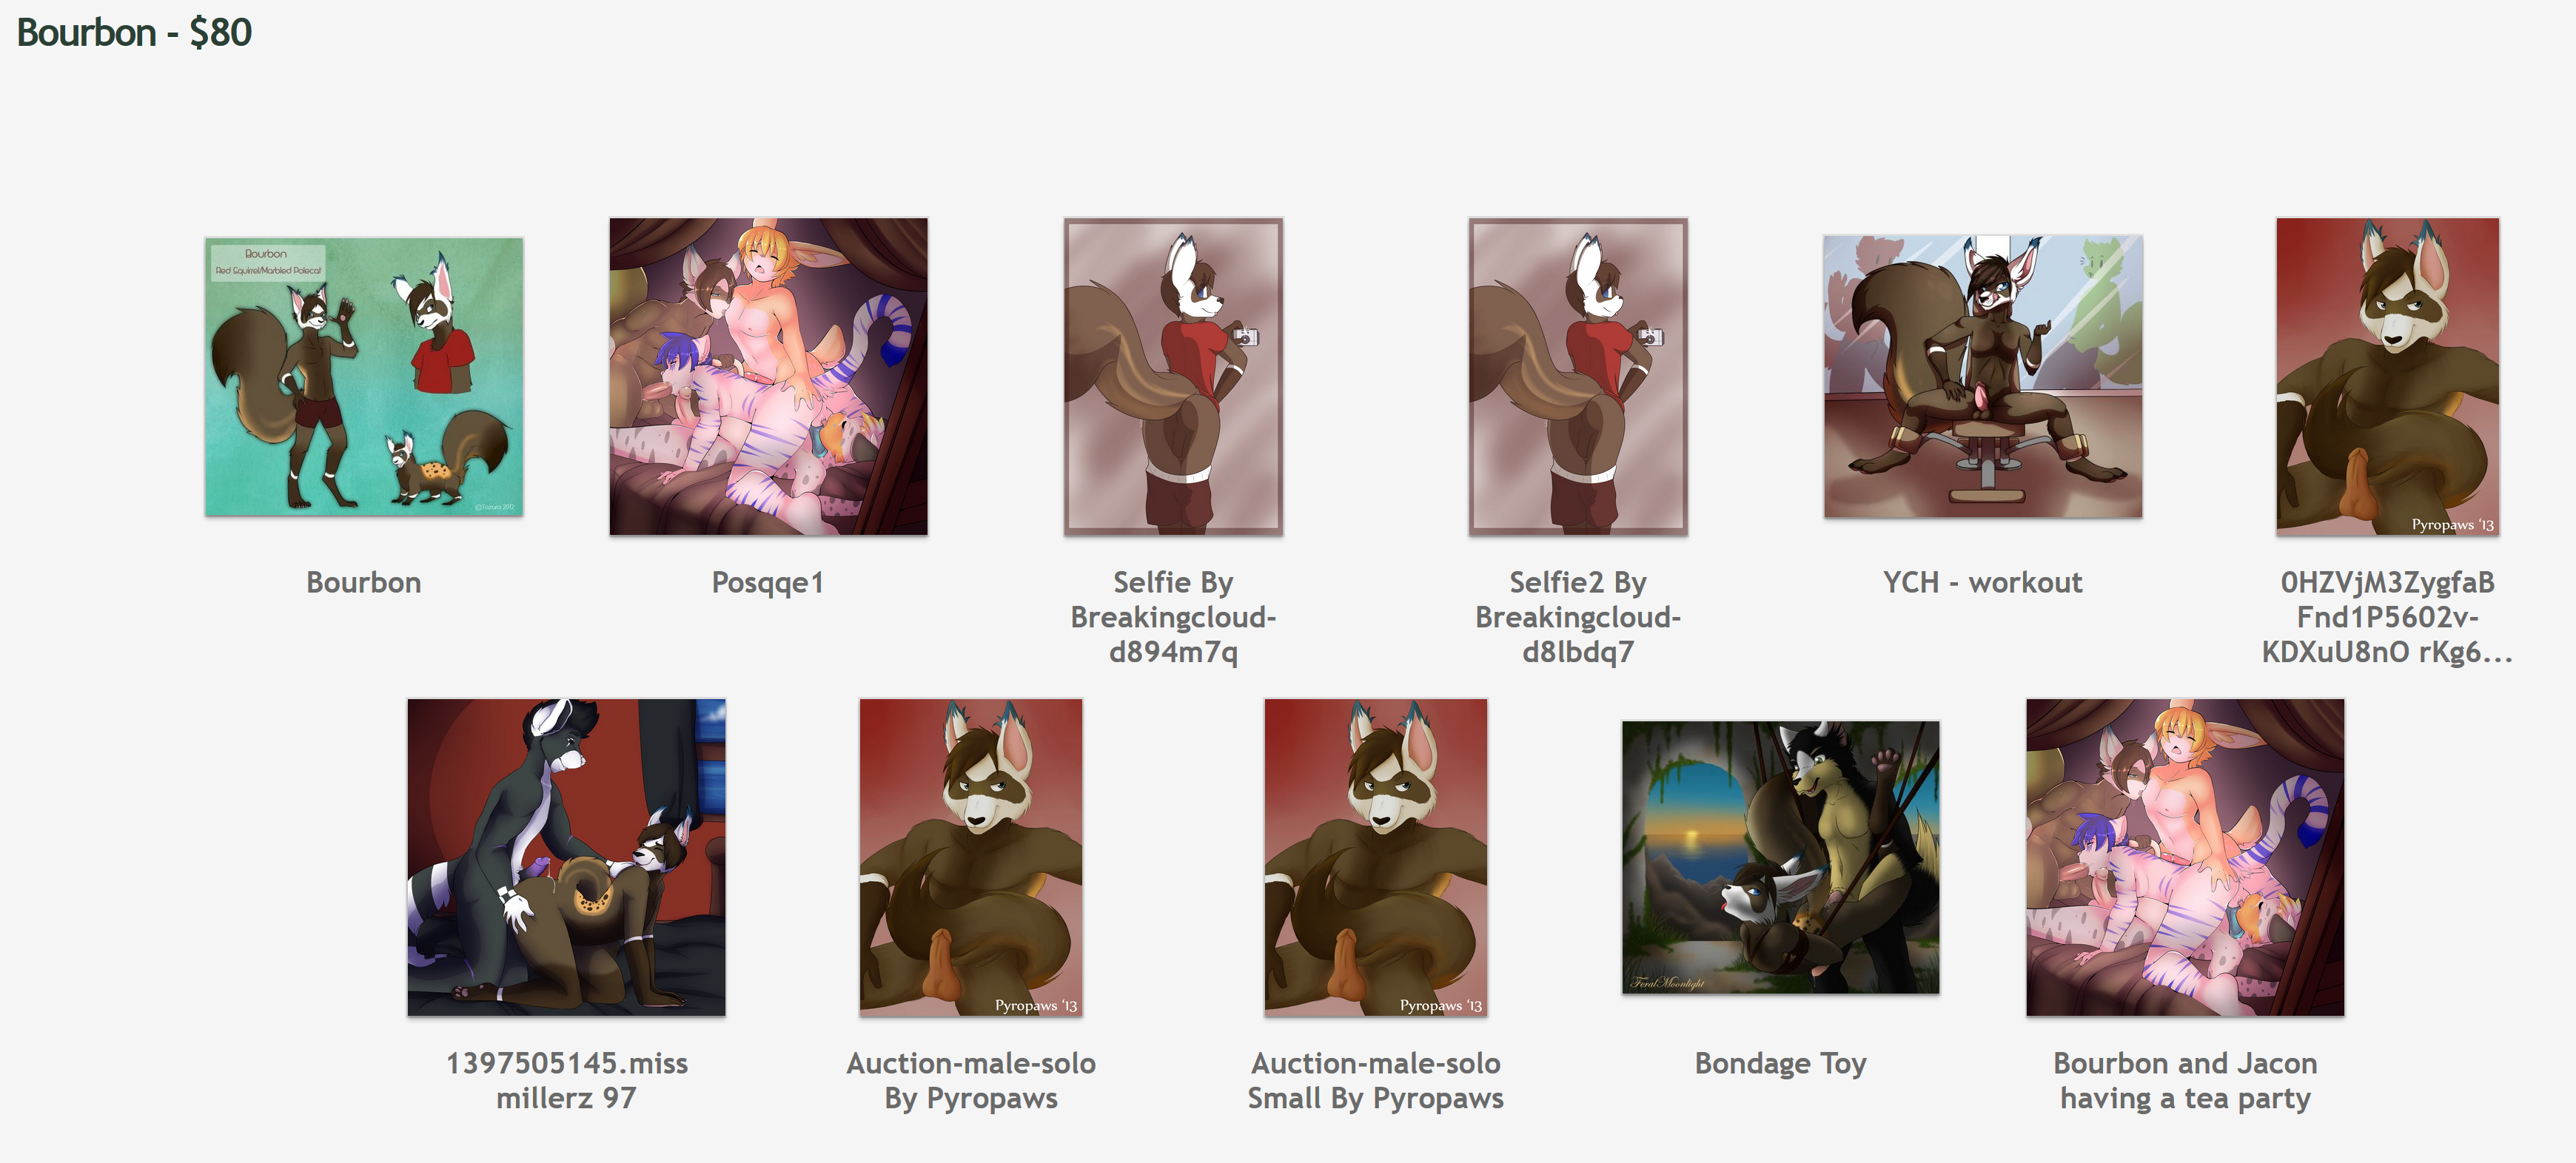Open the 0HZVjM3ZygfaB thumbnail in top row
Image resolution: width=2576 pixels, height=1163 pixels.
coord(2388,377)
